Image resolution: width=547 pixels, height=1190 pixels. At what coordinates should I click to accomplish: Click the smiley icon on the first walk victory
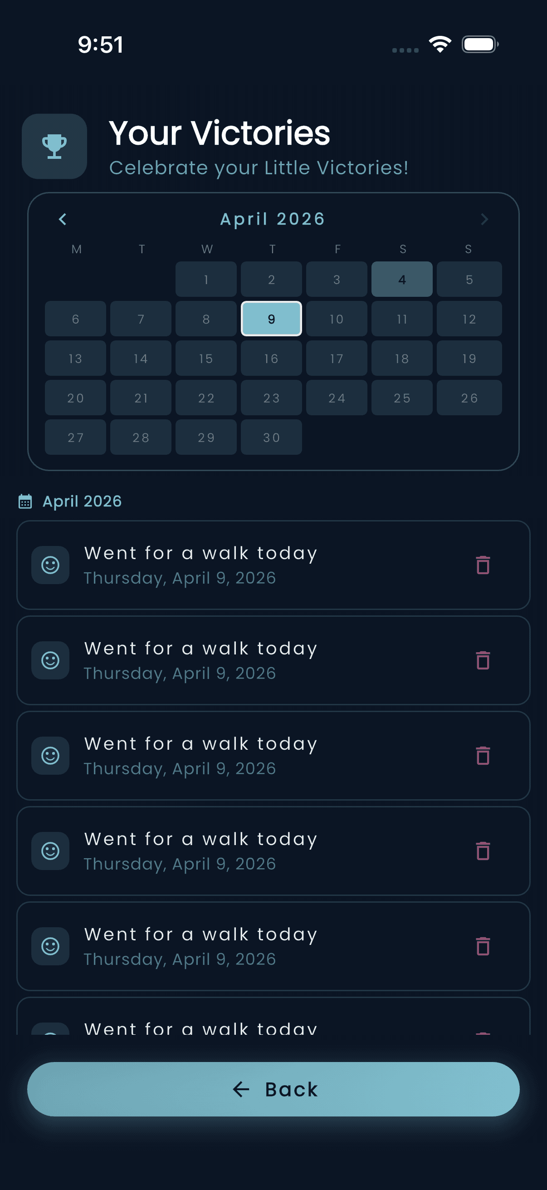coord(50,565)
